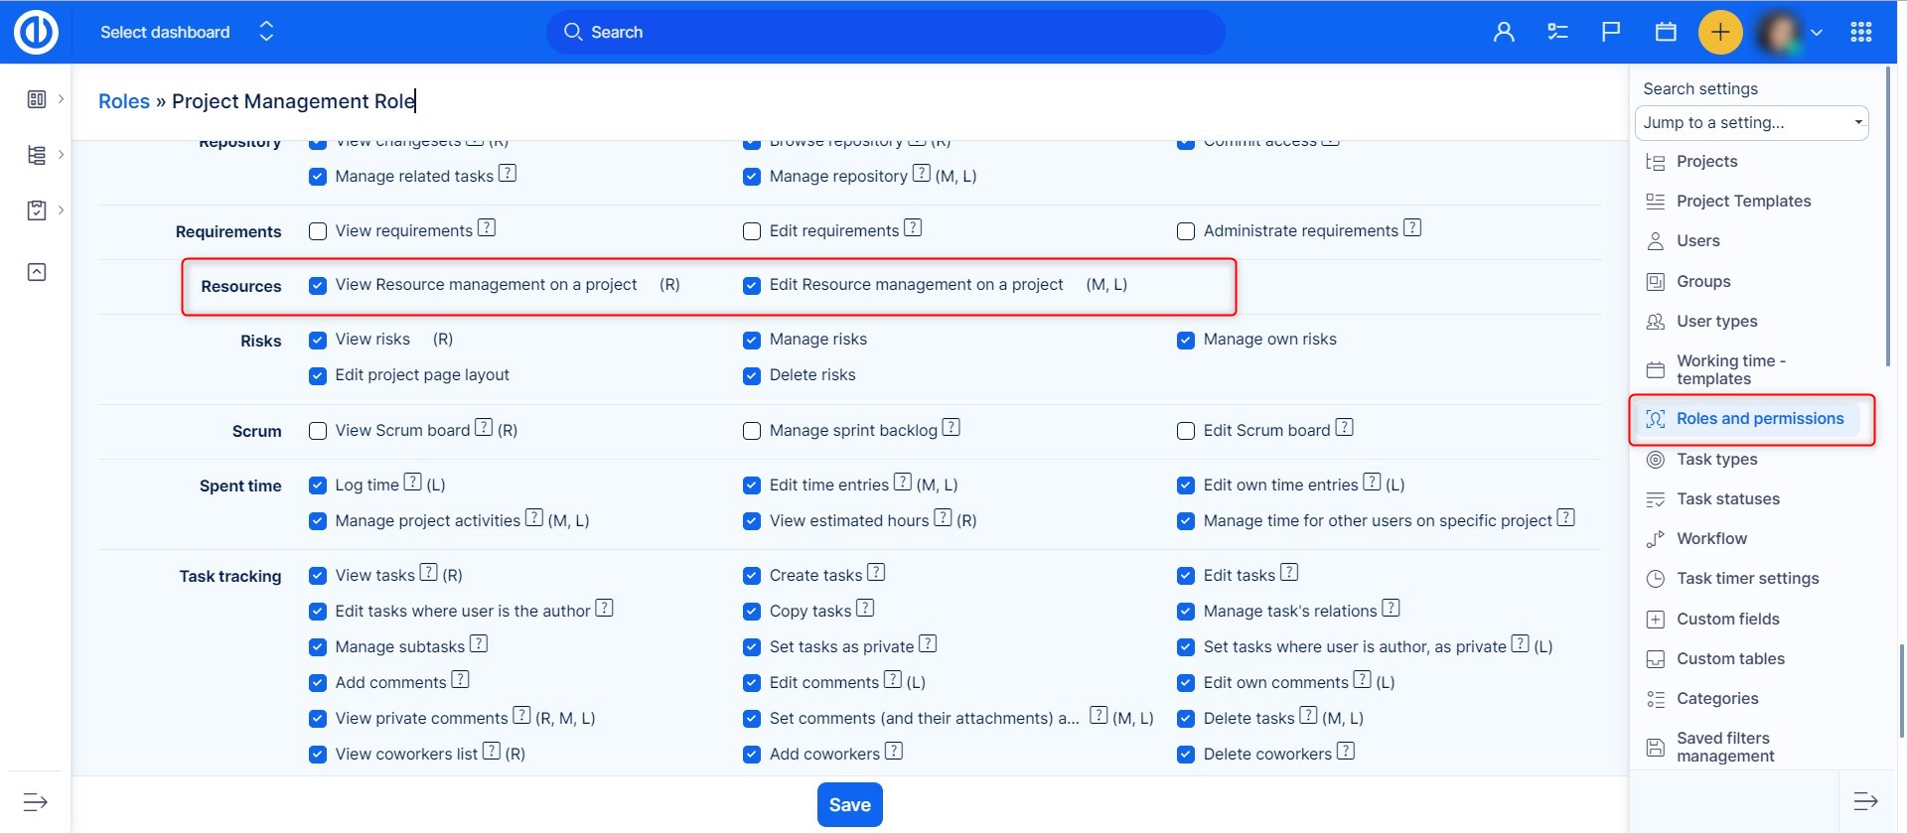The height and width of the screenshot is (833, 1907).
Task: Click the flag icon in top bar
Action: pos(1611,32)
